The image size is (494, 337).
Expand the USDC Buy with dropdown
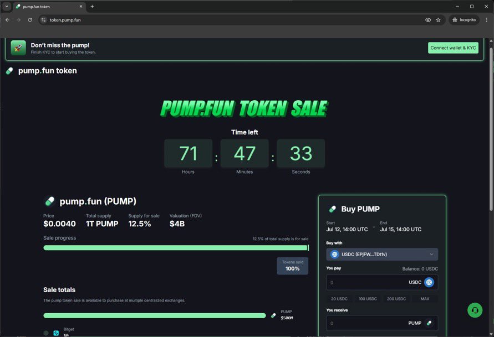point(382,254)
